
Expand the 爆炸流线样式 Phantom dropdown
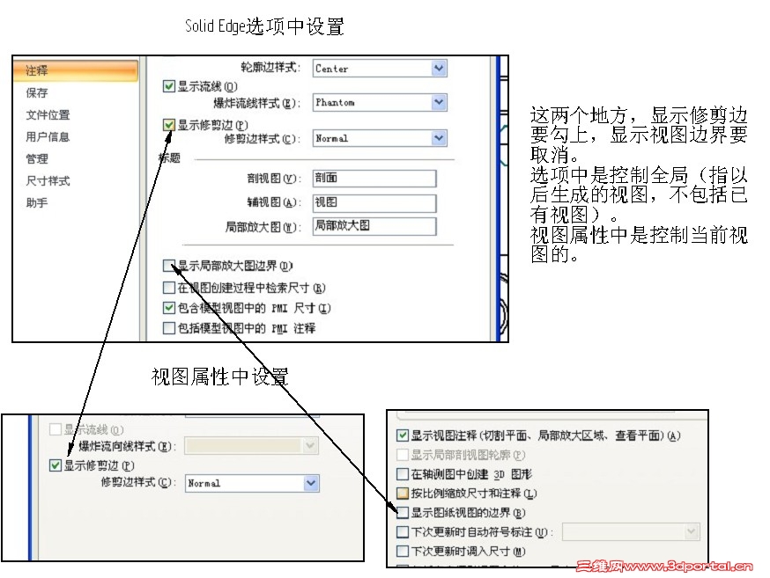(439, 102)
